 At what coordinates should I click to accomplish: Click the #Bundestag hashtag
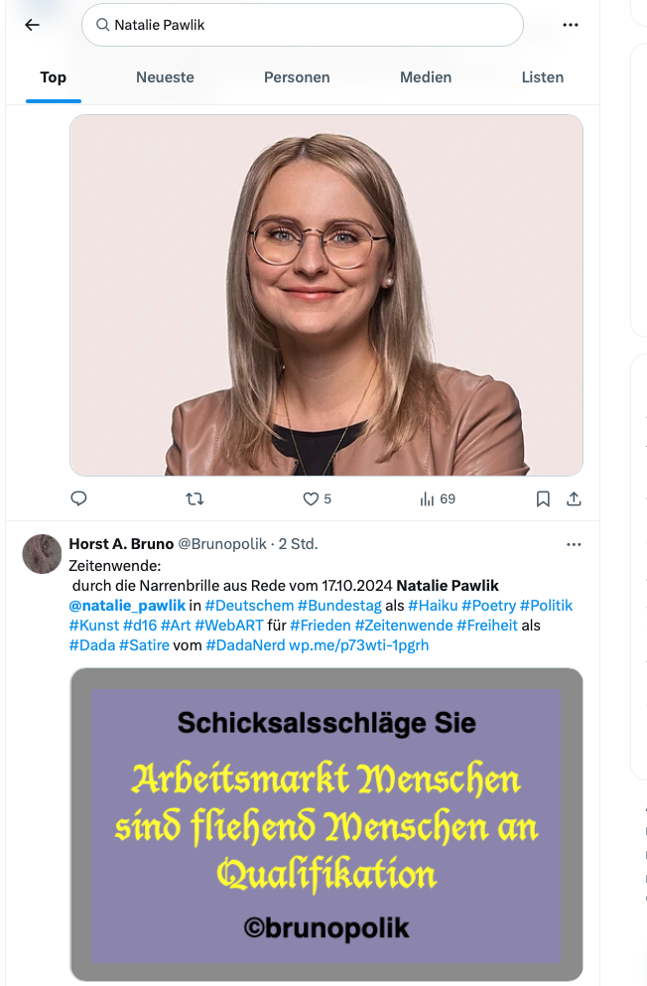[x=339, y=606]
